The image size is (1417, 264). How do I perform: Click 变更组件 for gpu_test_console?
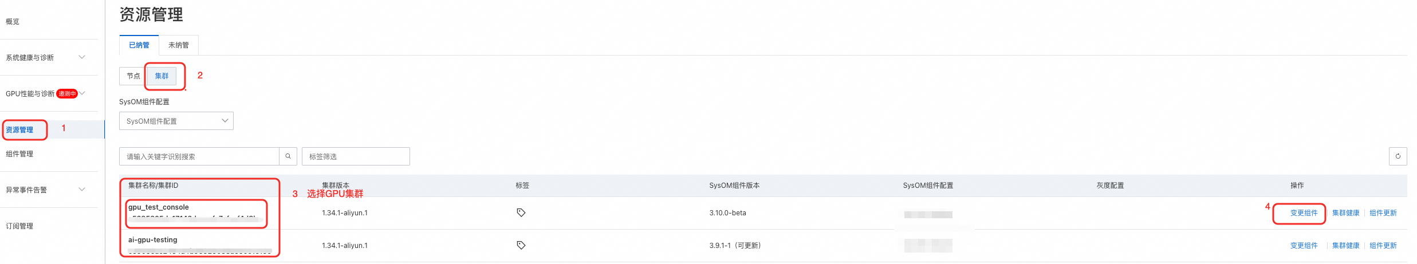(x=1304, y=213)
